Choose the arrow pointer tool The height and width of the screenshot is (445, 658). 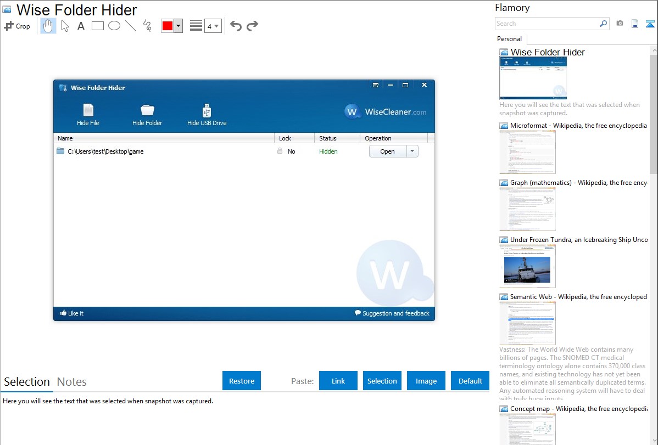coord(65,26)
